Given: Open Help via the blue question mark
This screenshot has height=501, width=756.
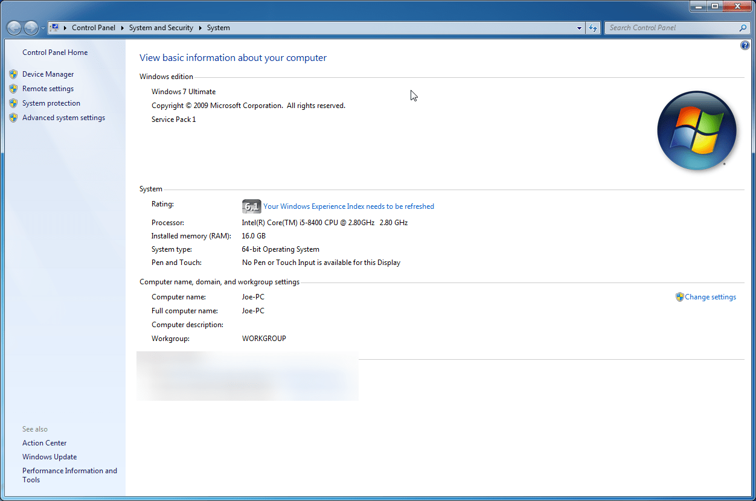Looking at the screenshot, I should pos(745,45).
